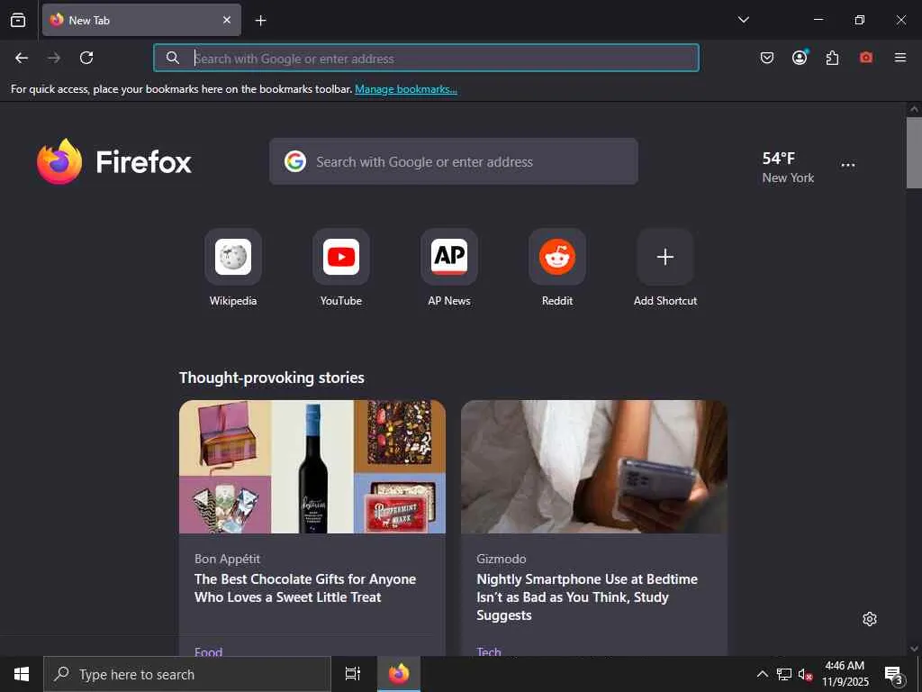Open the 54°F New York weather widget
Screen dimensions: 922x692
(x=788, y=167)
